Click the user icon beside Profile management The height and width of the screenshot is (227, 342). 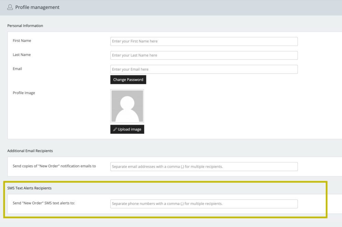pos(10,7)
